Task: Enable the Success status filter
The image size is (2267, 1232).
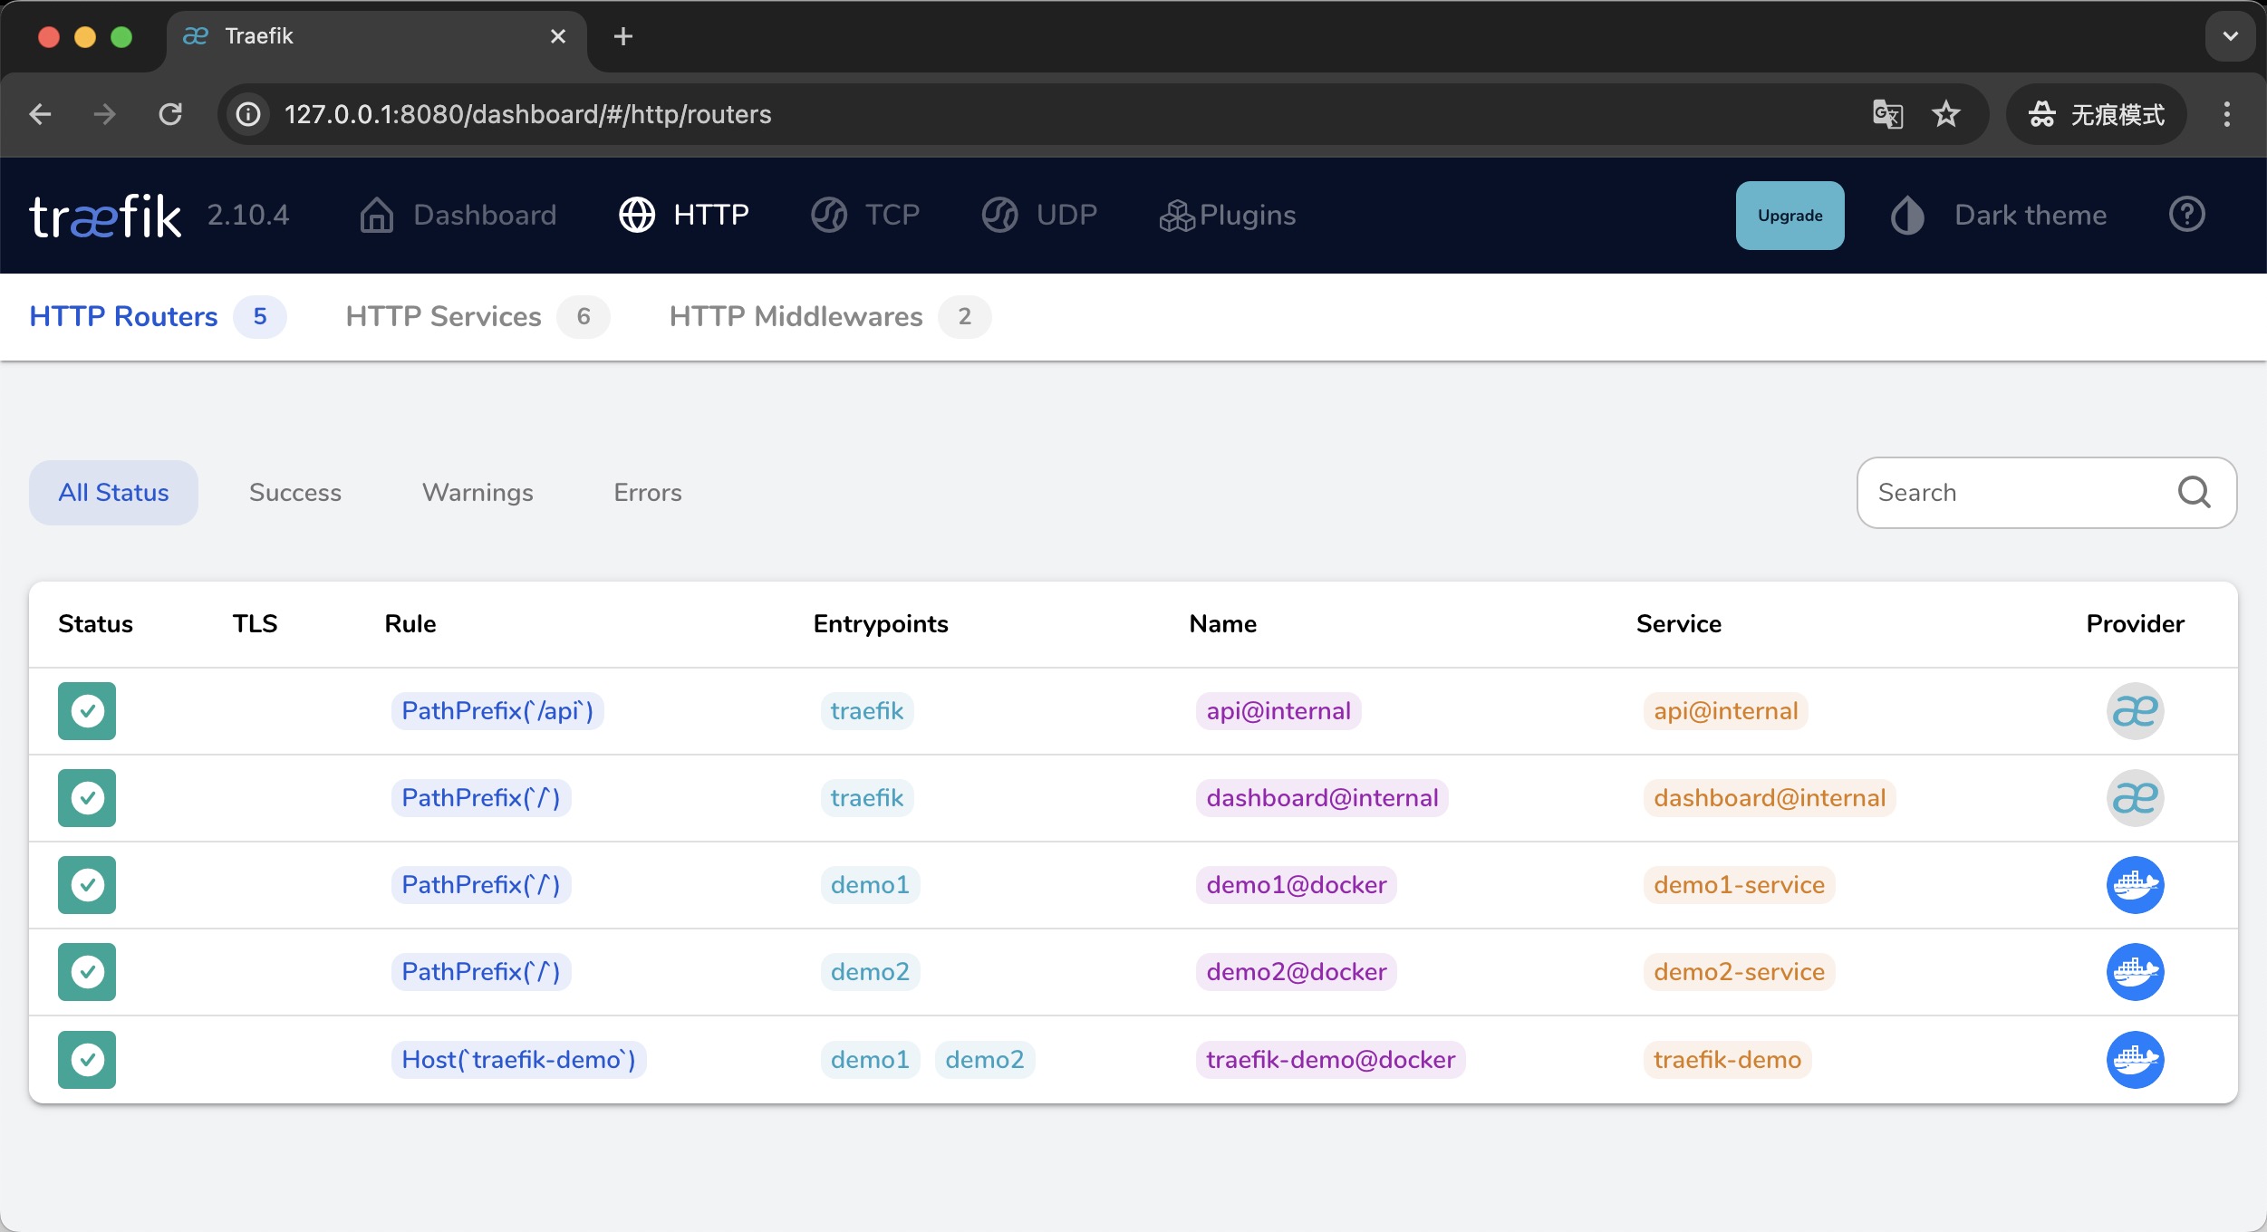Action: 294,492
